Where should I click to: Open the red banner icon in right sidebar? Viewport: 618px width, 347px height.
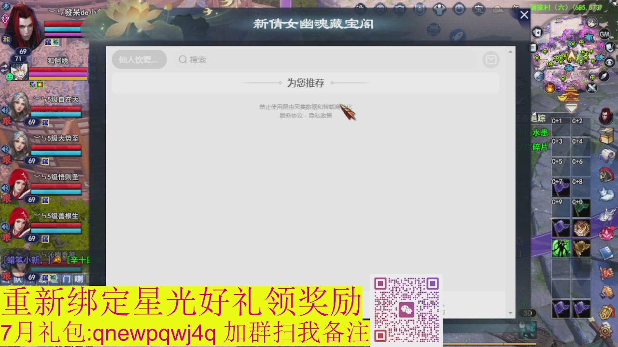click(606, 273)
